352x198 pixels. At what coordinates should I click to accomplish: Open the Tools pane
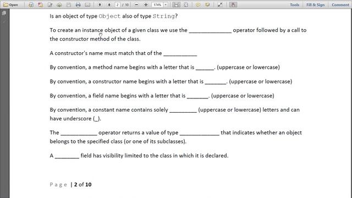click(x=295, y=5)
